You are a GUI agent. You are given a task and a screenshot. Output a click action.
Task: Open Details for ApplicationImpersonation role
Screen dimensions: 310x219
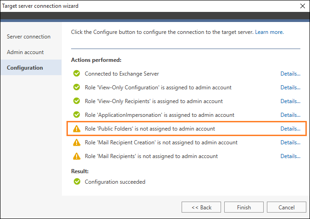[x=290, y=115]
